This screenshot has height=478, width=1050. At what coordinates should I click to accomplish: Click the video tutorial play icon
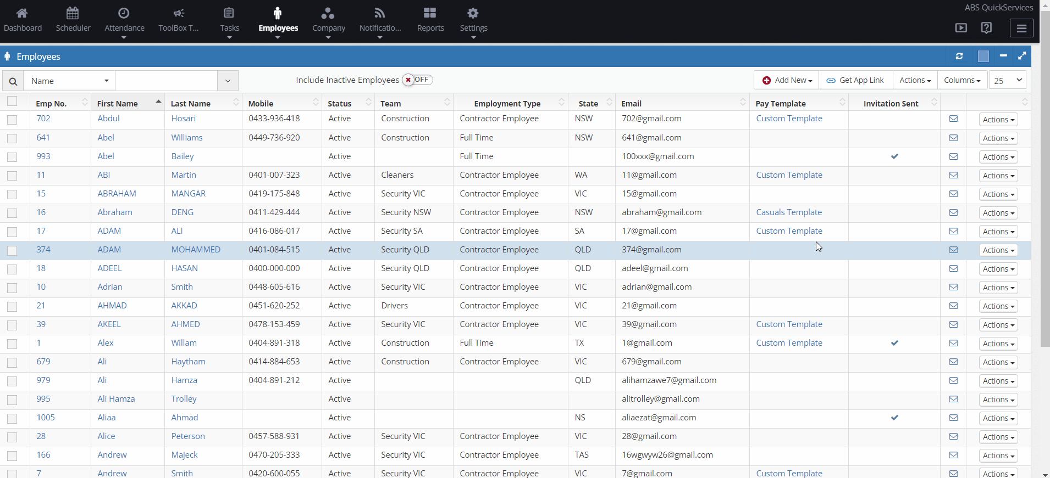coord(961,28)
